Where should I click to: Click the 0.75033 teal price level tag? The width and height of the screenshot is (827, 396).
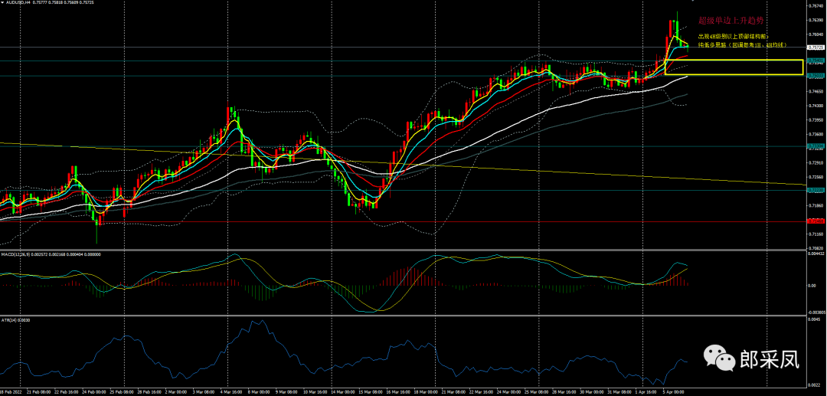pos(816,76)
